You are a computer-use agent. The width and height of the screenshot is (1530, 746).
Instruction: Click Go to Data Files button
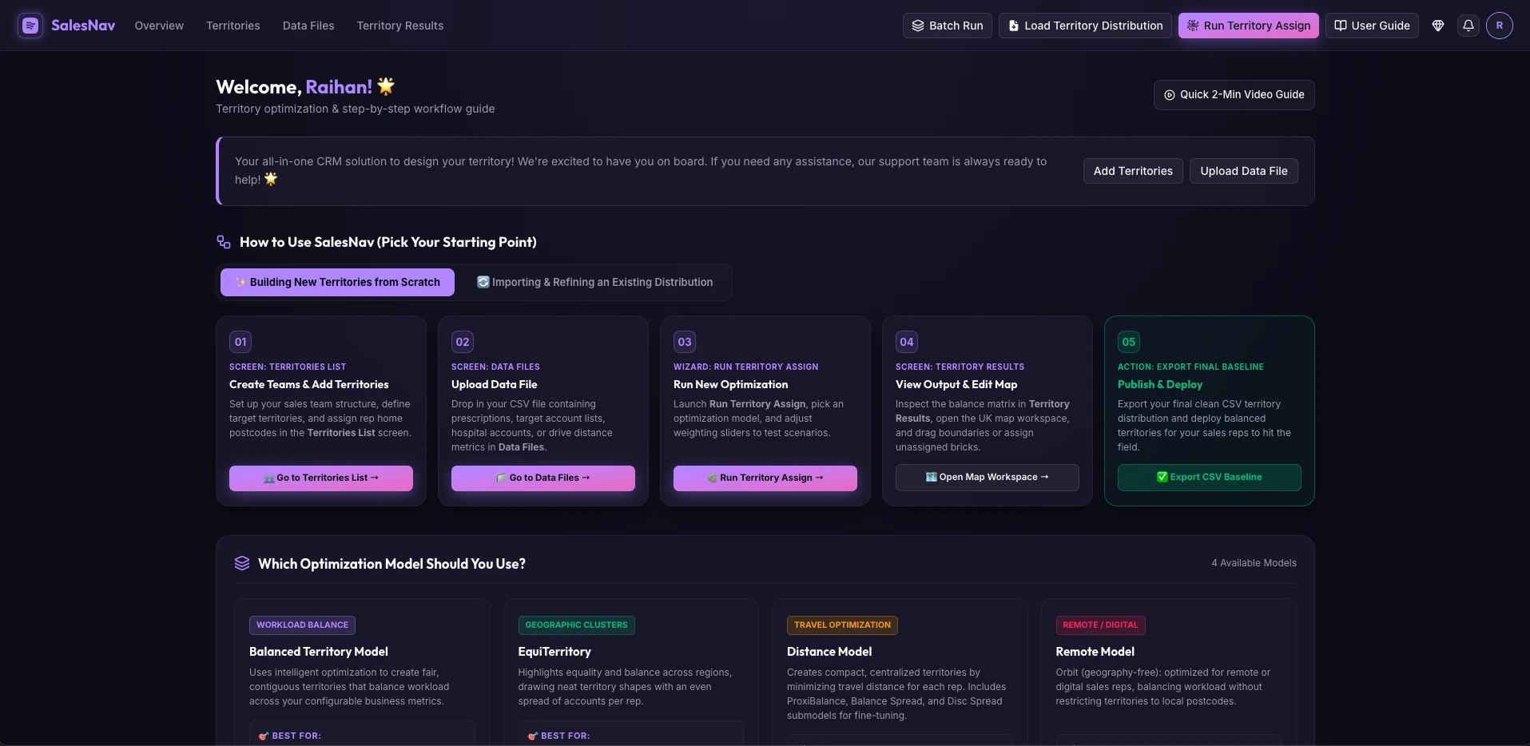pos(543,478)
